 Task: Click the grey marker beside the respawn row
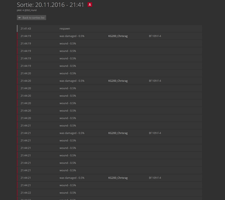click(x=17, y=29)
